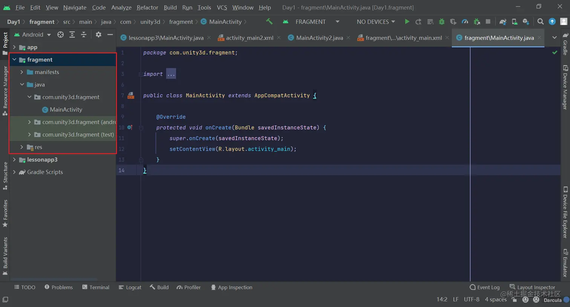Expand the lessonapp3 module
The height and width of the screenshot is (307, 570).
pos(14,160)
